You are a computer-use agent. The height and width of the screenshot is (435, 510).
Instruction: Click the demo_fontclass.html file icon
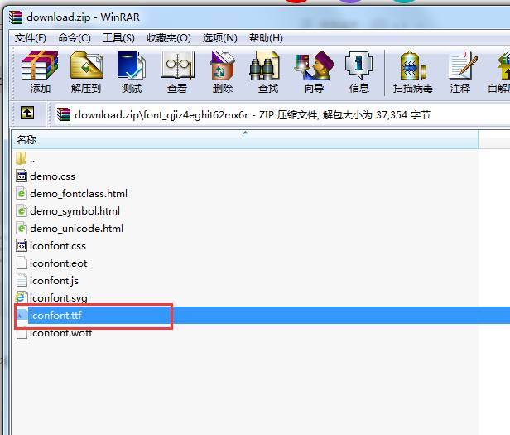tap(22, 194)
